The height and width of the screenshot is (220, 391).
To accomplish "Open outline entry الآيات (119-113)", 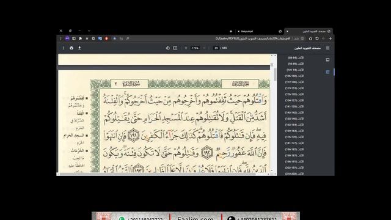I will pyautogui.click(x=294, y=88).
